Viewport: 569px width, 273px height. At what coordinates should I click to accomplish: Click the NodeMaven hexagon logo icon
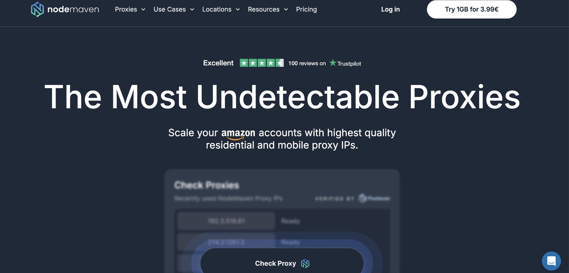click(x=37, y=9)
